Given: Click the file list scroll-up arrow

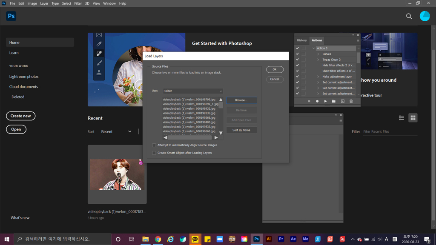Looking at the screenshot, I should tap(221, 100).
